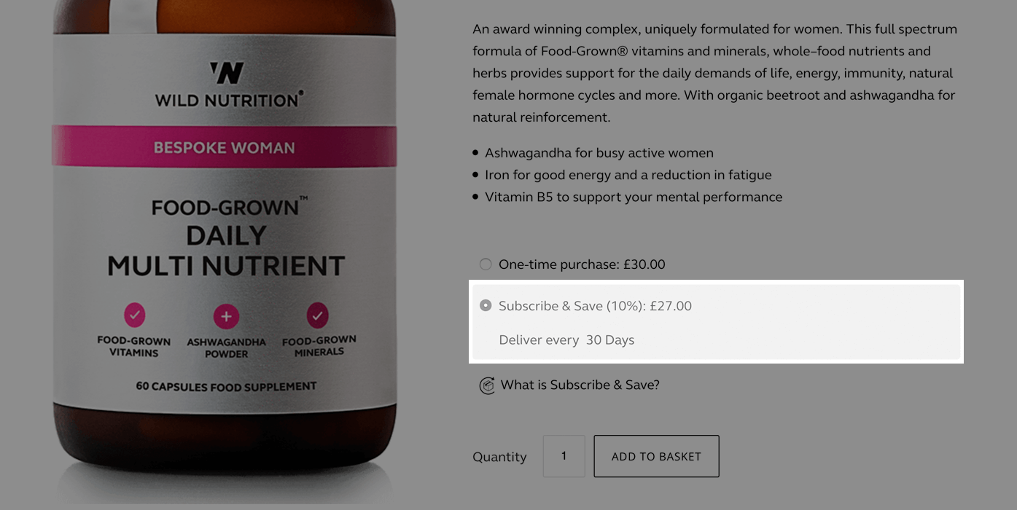Click the Vitamin B5 mental performance bullet

(x=633, y=197)
